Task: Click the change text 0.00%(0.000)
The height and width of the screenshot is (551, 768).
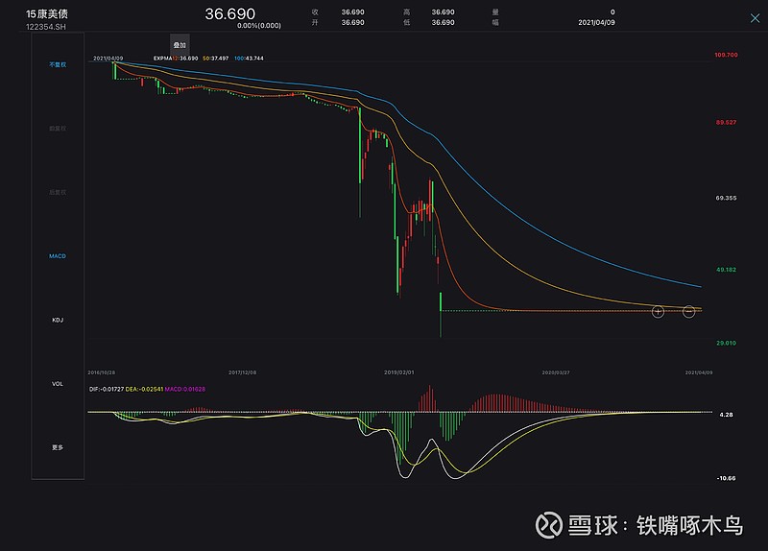Action: pos(259,26)
